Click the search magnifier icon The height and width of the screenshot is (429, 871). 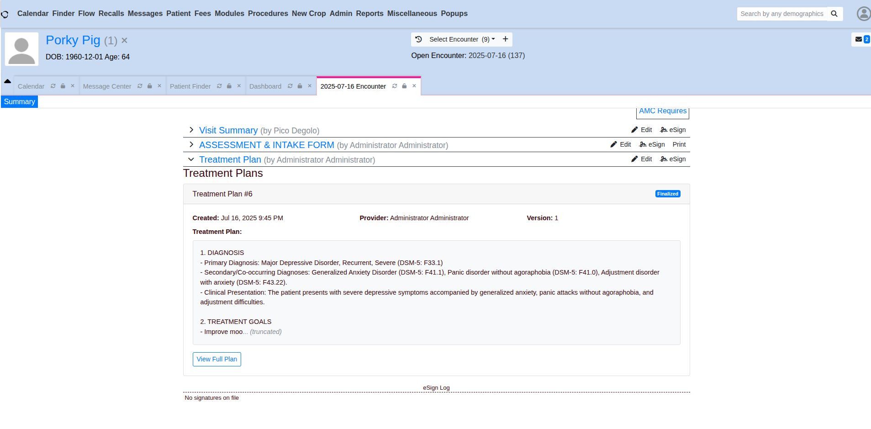834,14
